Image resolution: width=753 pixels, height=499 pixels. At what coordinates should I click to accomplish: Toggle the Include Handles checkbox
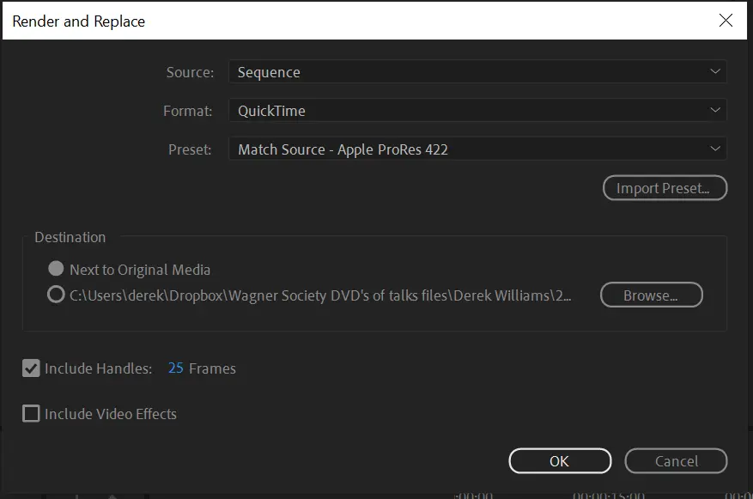(x=31, y=368)
